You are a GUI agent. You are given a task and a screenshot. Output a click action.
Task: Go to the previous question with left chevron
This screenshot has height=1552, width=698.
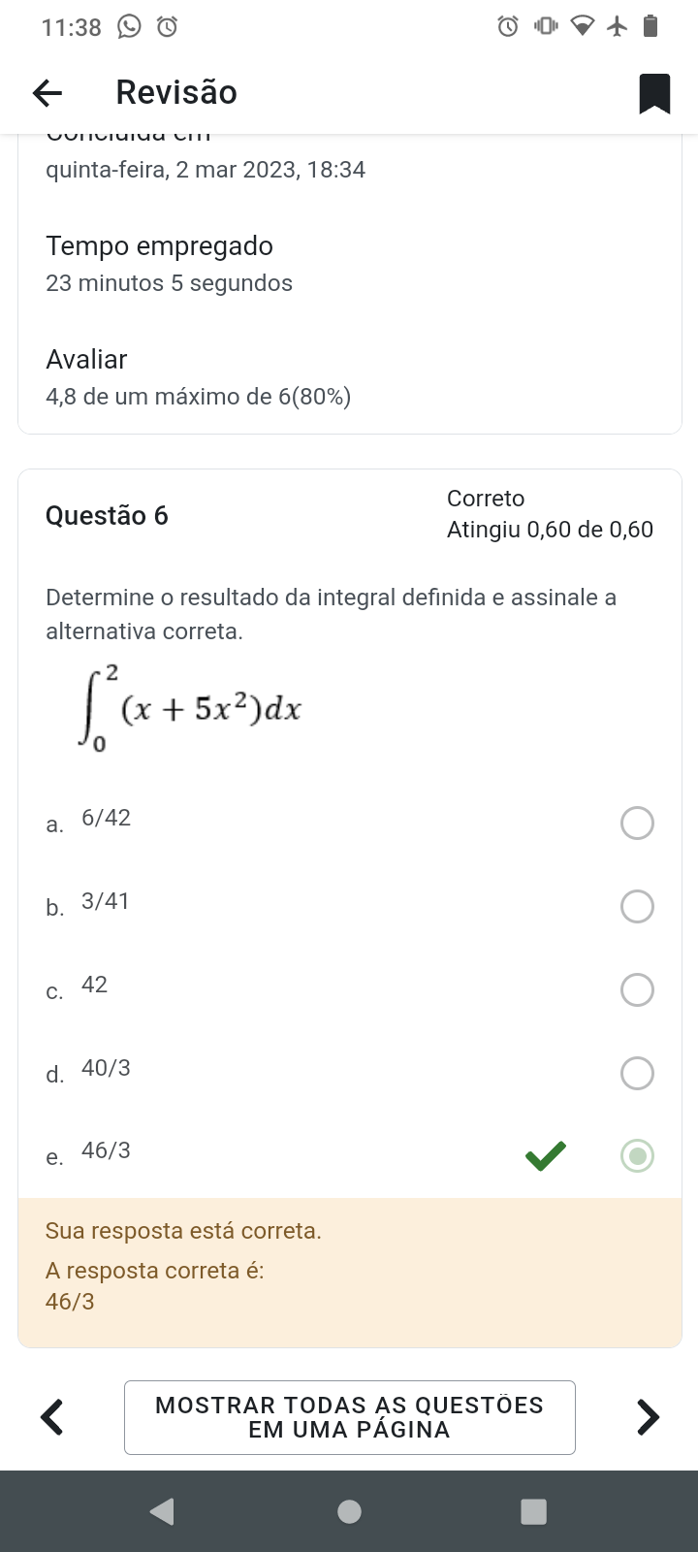tap(52, 1416)
